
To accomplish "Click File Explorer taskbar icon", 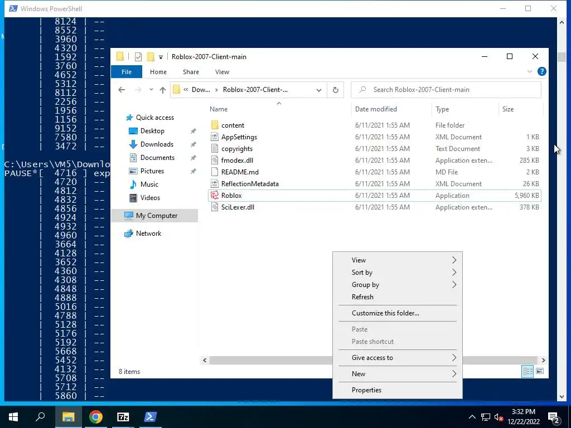I will (69, 417).
